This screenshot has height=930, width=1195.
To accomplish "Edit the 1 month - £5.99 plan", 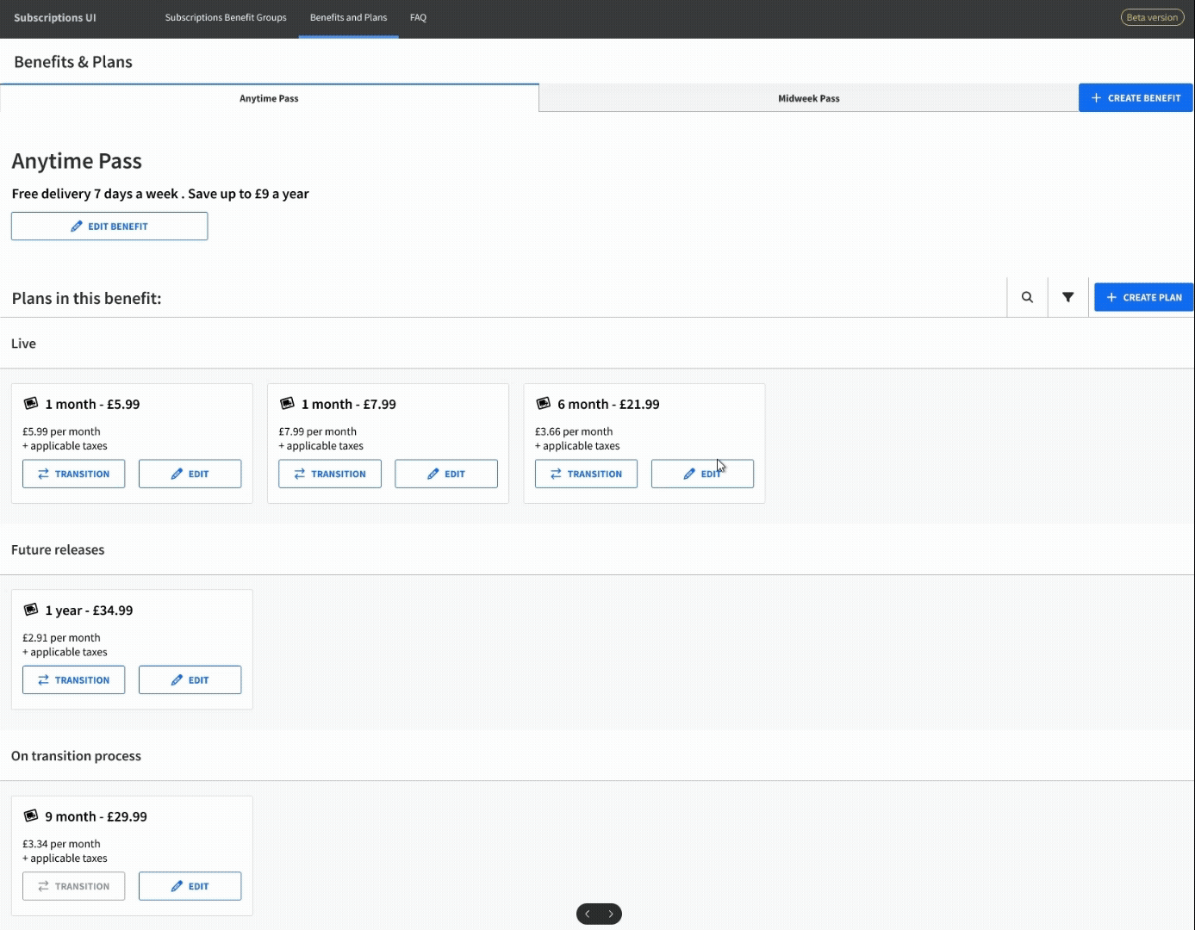I will point(190,474).
